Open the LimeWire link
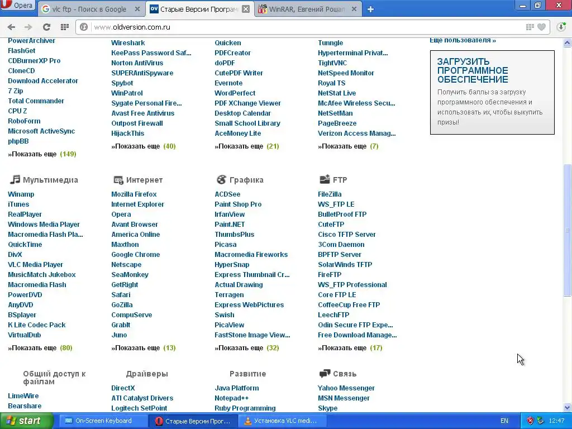Screen dimensions: 572x429 pyautogui.click(x=23, y=396)
